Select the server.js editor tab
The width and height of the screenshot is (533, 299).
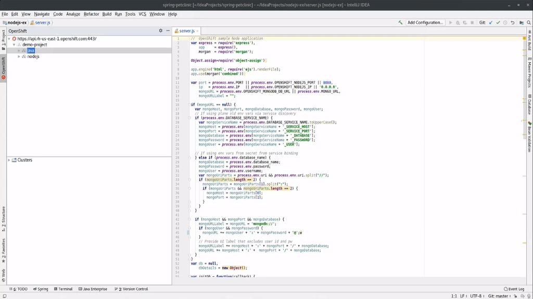point(187,31)
